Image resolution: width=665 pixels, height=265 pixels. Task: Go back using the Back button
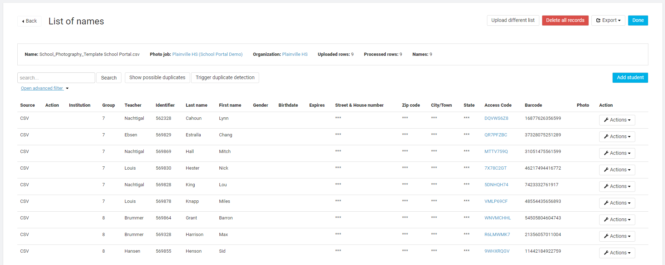(29, 21)
